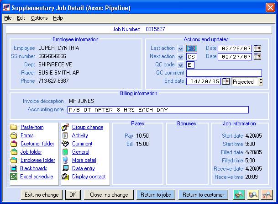278x204 pixels.
Task: Open the Options menu
Action: pos(39,18)
